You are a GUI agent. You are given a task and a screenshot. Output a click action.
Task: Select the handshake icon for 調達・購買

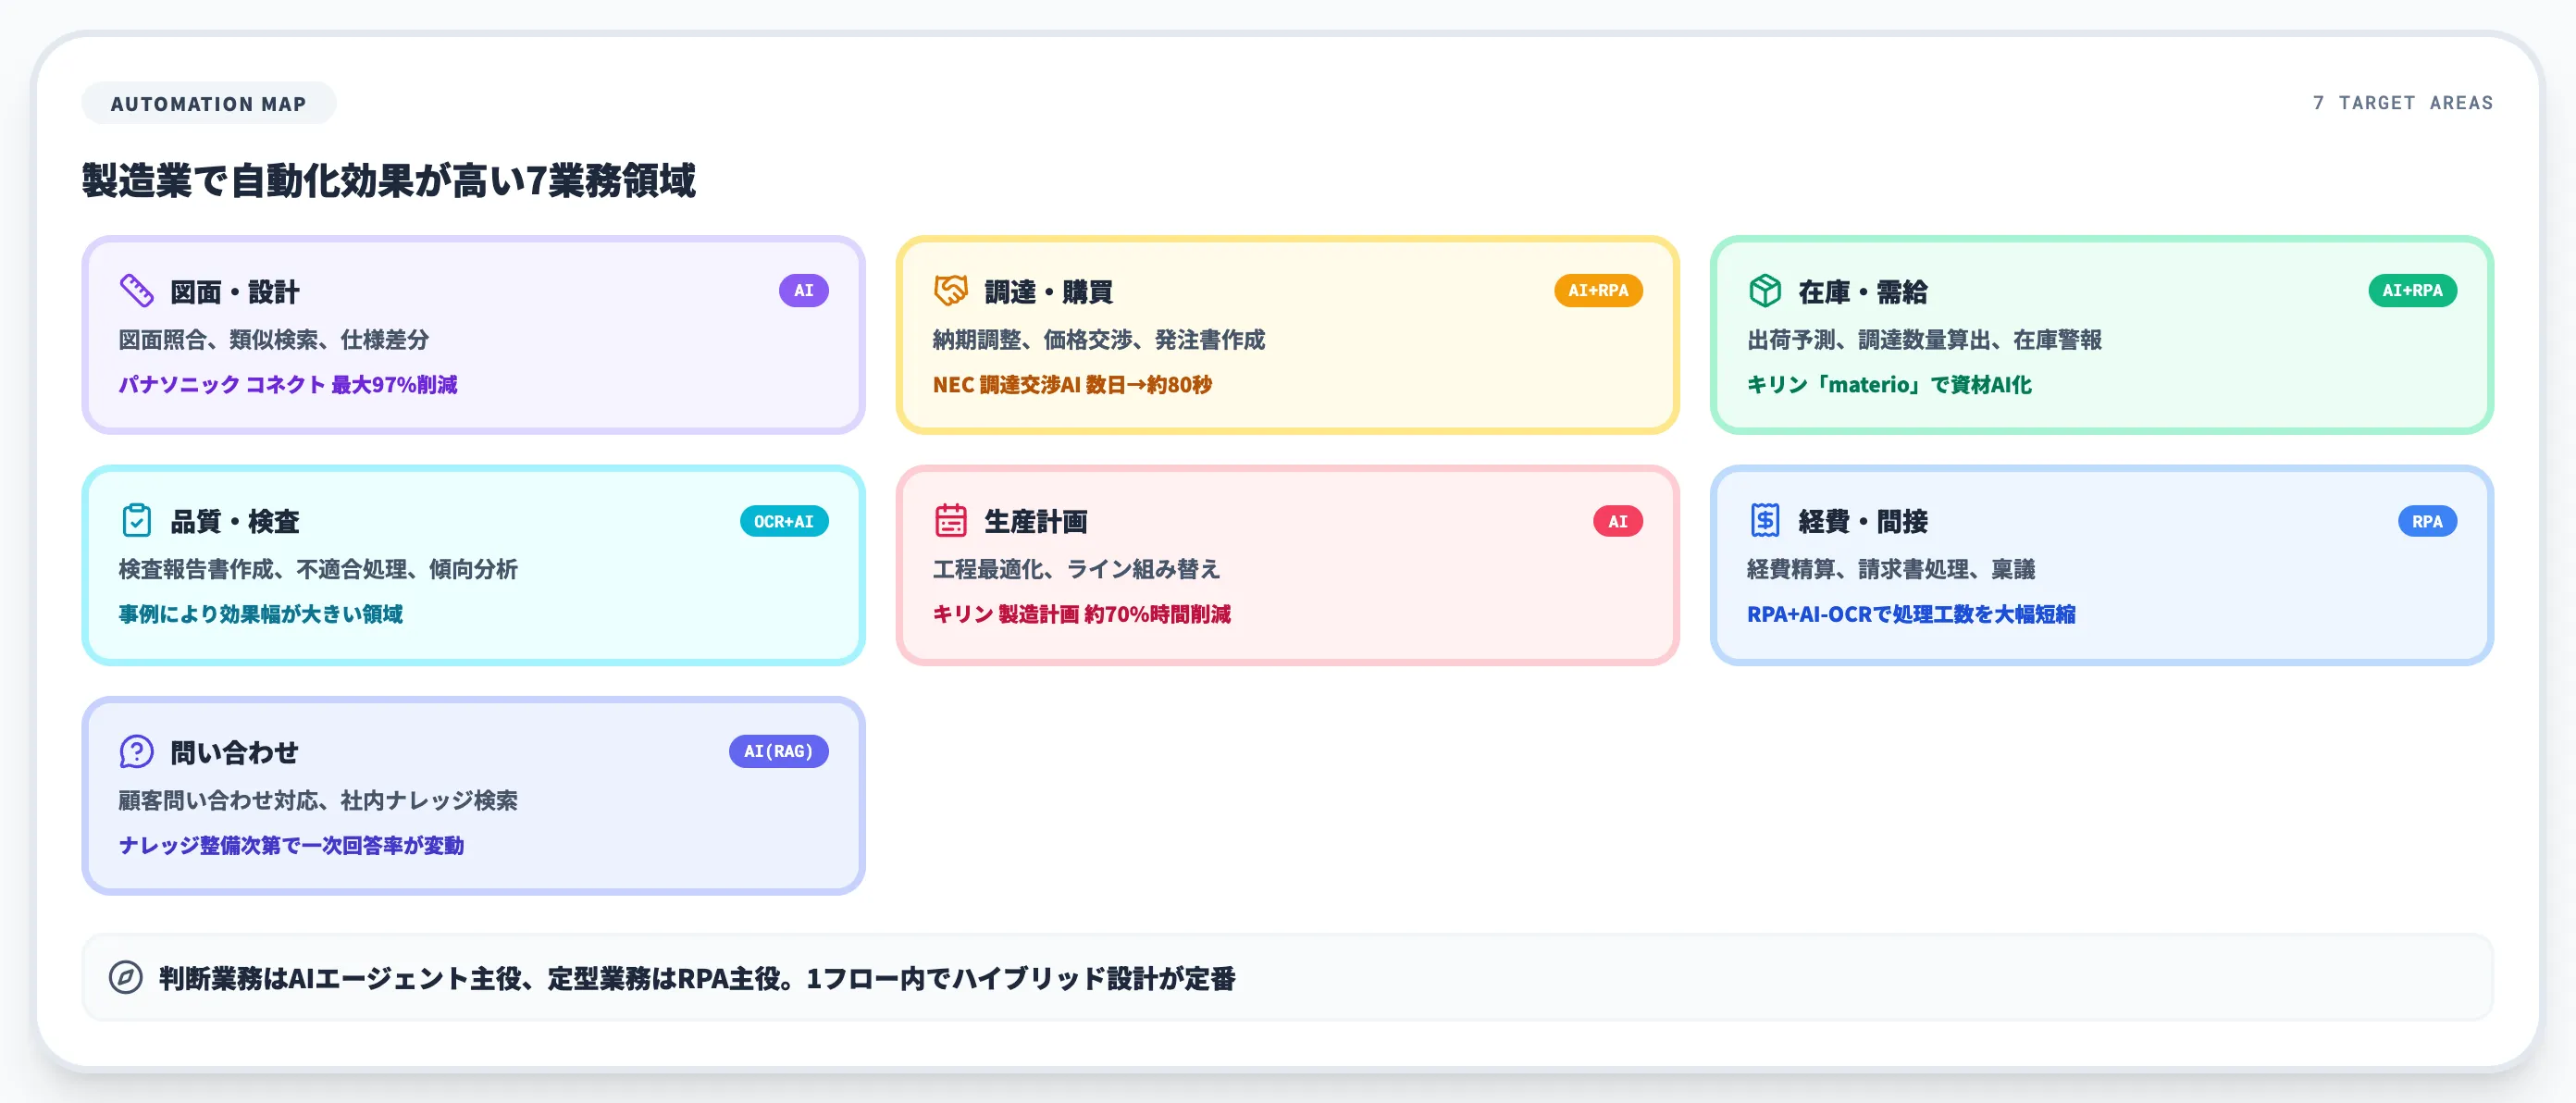pos(952,290)
